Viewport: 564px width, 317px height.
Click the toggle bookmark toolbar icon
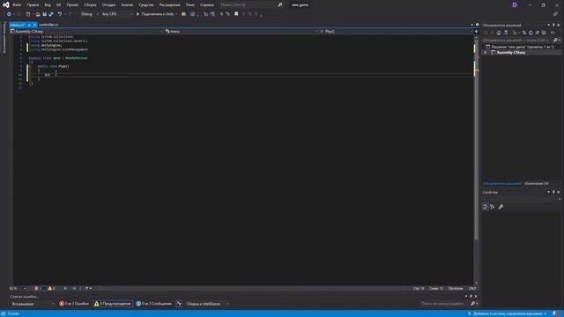(236, 14)
